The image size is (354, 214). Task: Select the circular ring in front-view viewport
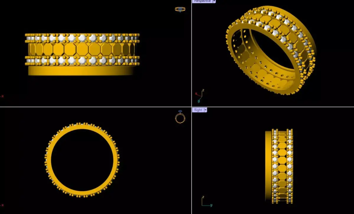point(82,160)
